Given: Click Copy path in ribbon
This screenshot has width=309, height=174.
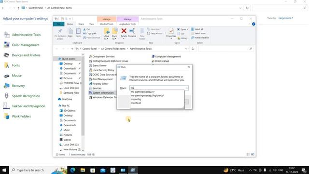Looking at the screenshot, I should tap(90, 33).
